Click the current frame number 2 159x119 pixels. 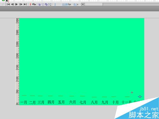click(55, 4)
